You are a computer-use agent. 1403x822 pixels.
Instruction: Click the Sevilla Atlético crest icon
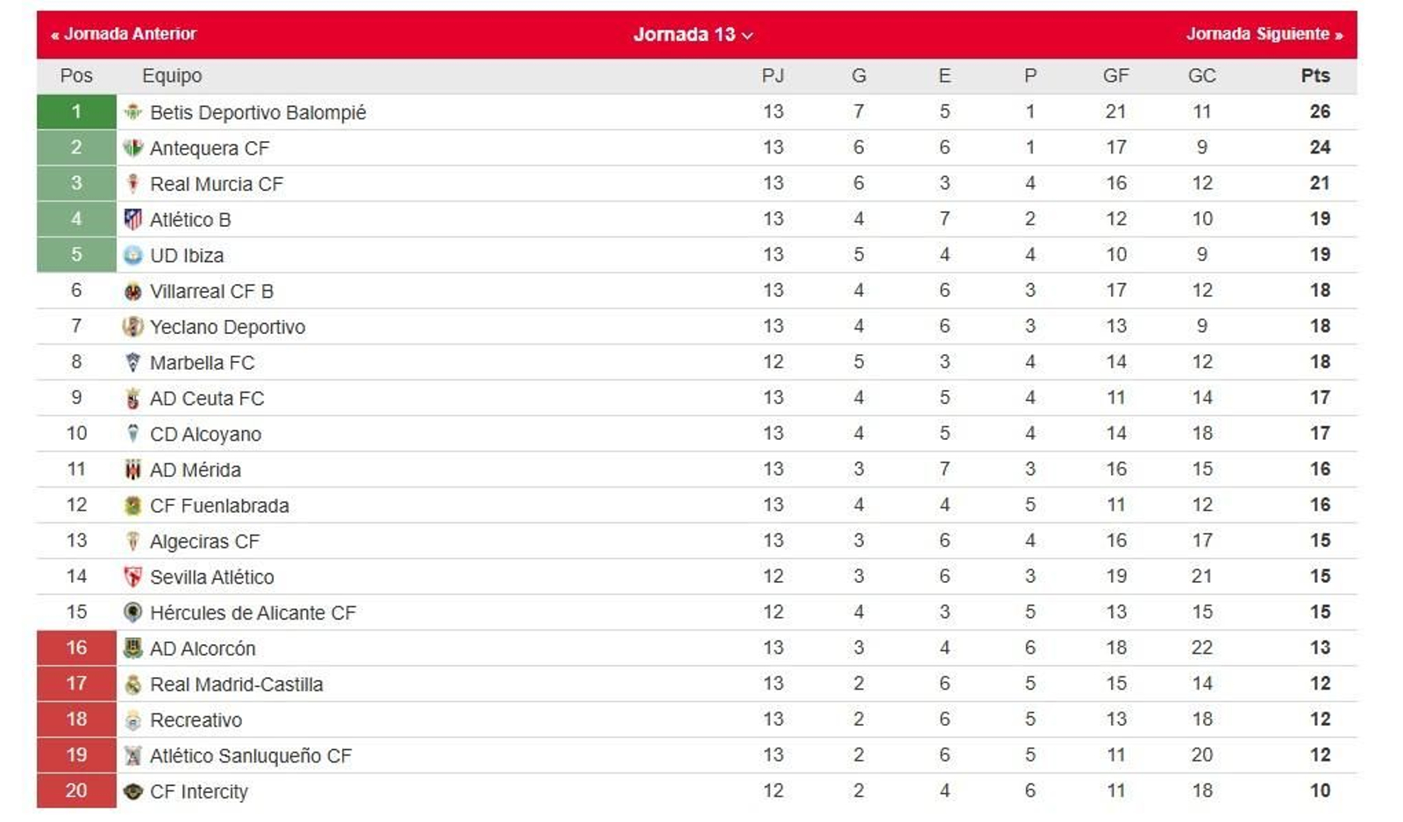132,577
